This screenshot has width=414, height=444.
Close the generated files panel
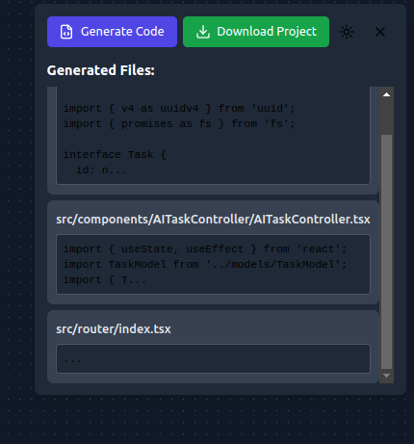[380, 32]
